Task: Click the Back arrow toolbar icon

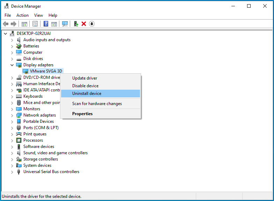Action: pyautogui.click(x=6, y=24)
